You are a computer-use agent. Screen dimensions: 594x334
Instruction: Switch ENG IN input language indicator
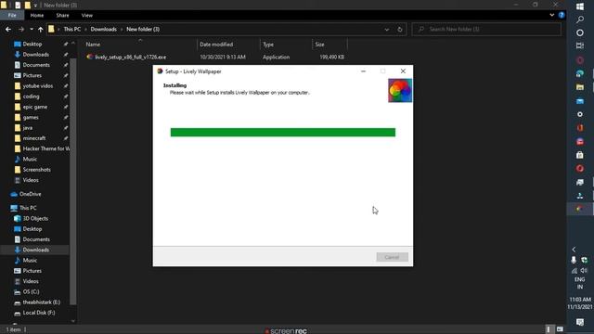click(579, 283)
